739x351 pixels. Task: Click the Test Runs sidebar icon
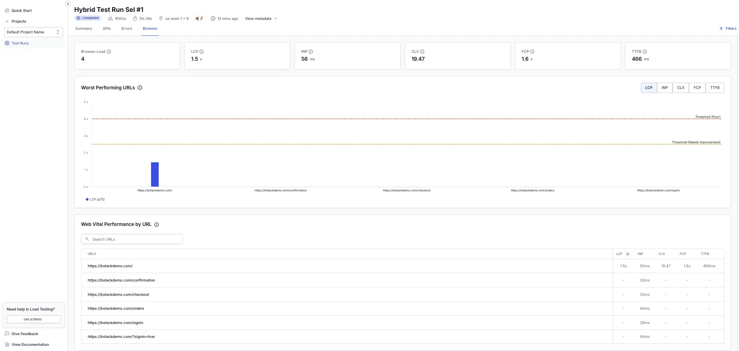pyautogui.click(x=7, y=43)
